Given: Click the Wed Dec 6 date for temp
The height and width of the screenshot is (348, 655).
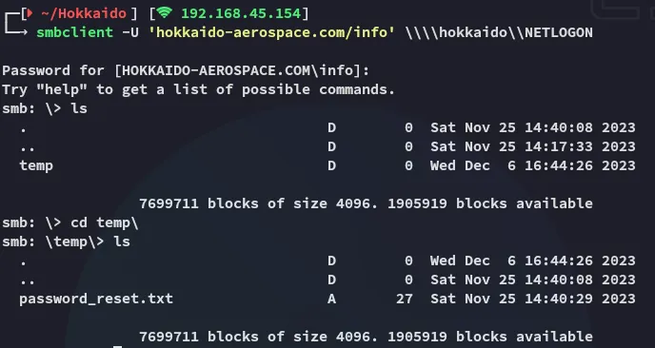Looking at the screenshot, I should 473,165.
